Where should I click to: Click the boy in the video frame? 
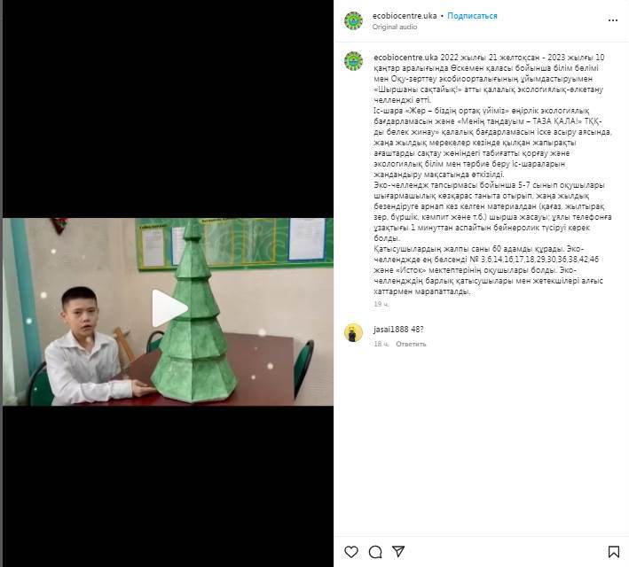click(x=88, y=347)
